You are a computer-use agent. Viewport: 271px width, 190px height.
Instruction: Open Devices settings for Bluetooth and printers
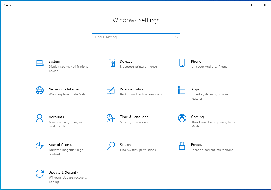[126, 61]
